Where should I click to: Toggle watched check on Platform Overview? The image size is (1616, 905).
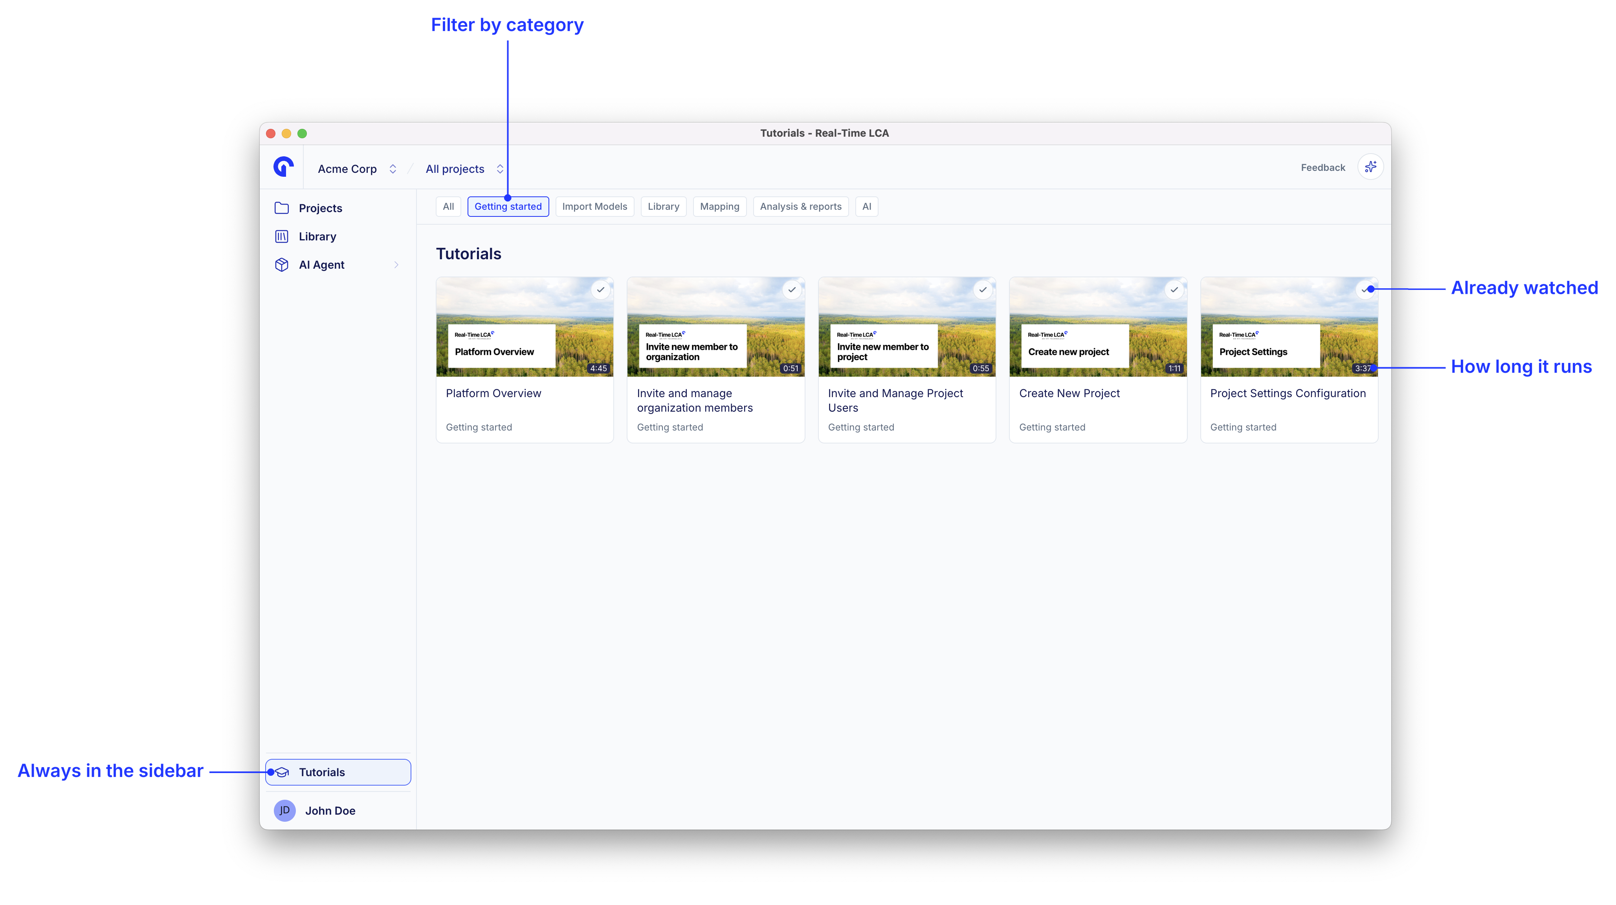pyautogui.click(x=601, y=290)
